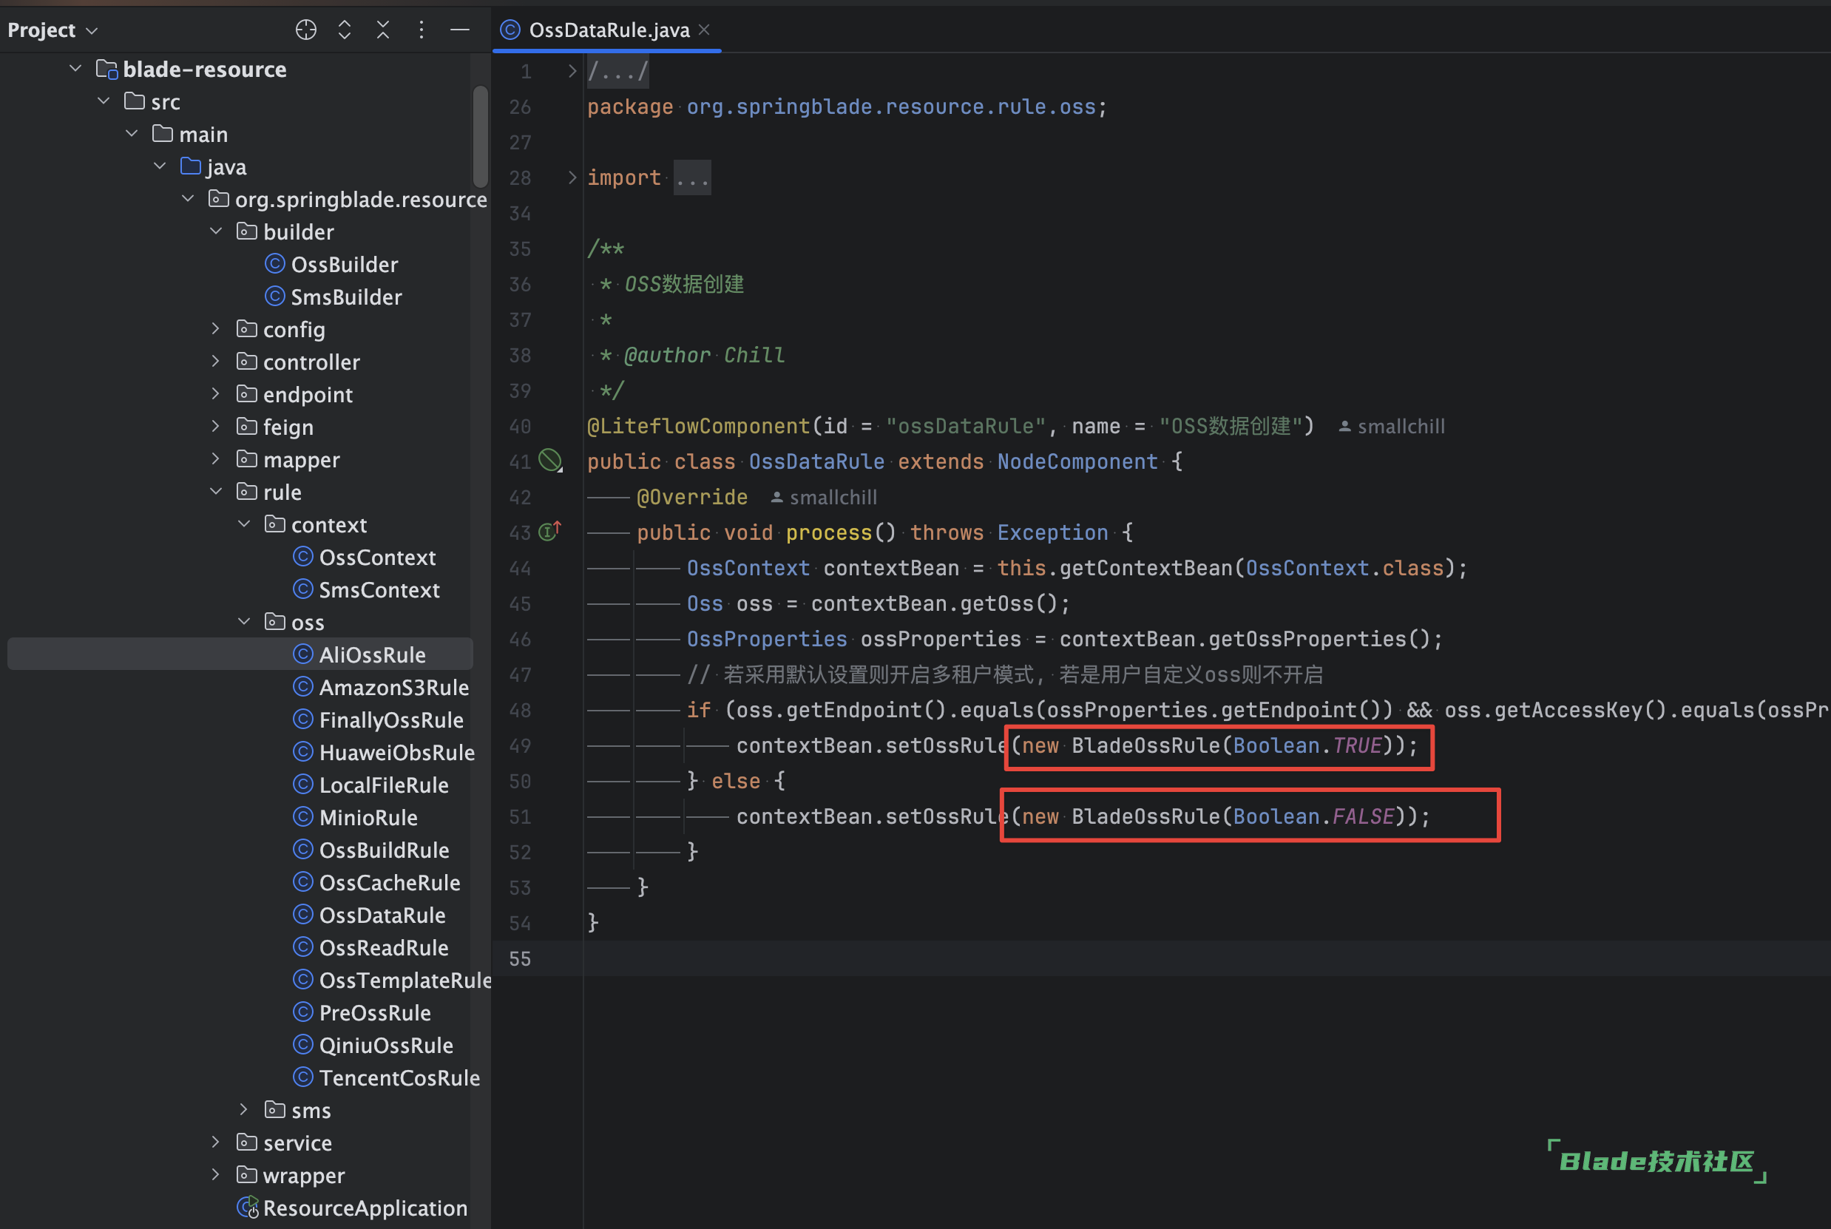Expand the sms package
This screenshot has width=1831, height=1229.
coord(245,1109)
